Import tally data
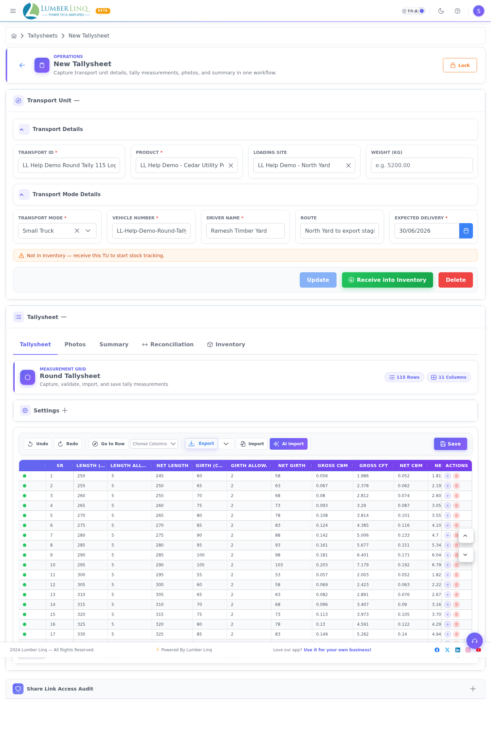Image resolution: width=491 pixels, height=740 pixels. pyautogui.click(x=252, y=444)
